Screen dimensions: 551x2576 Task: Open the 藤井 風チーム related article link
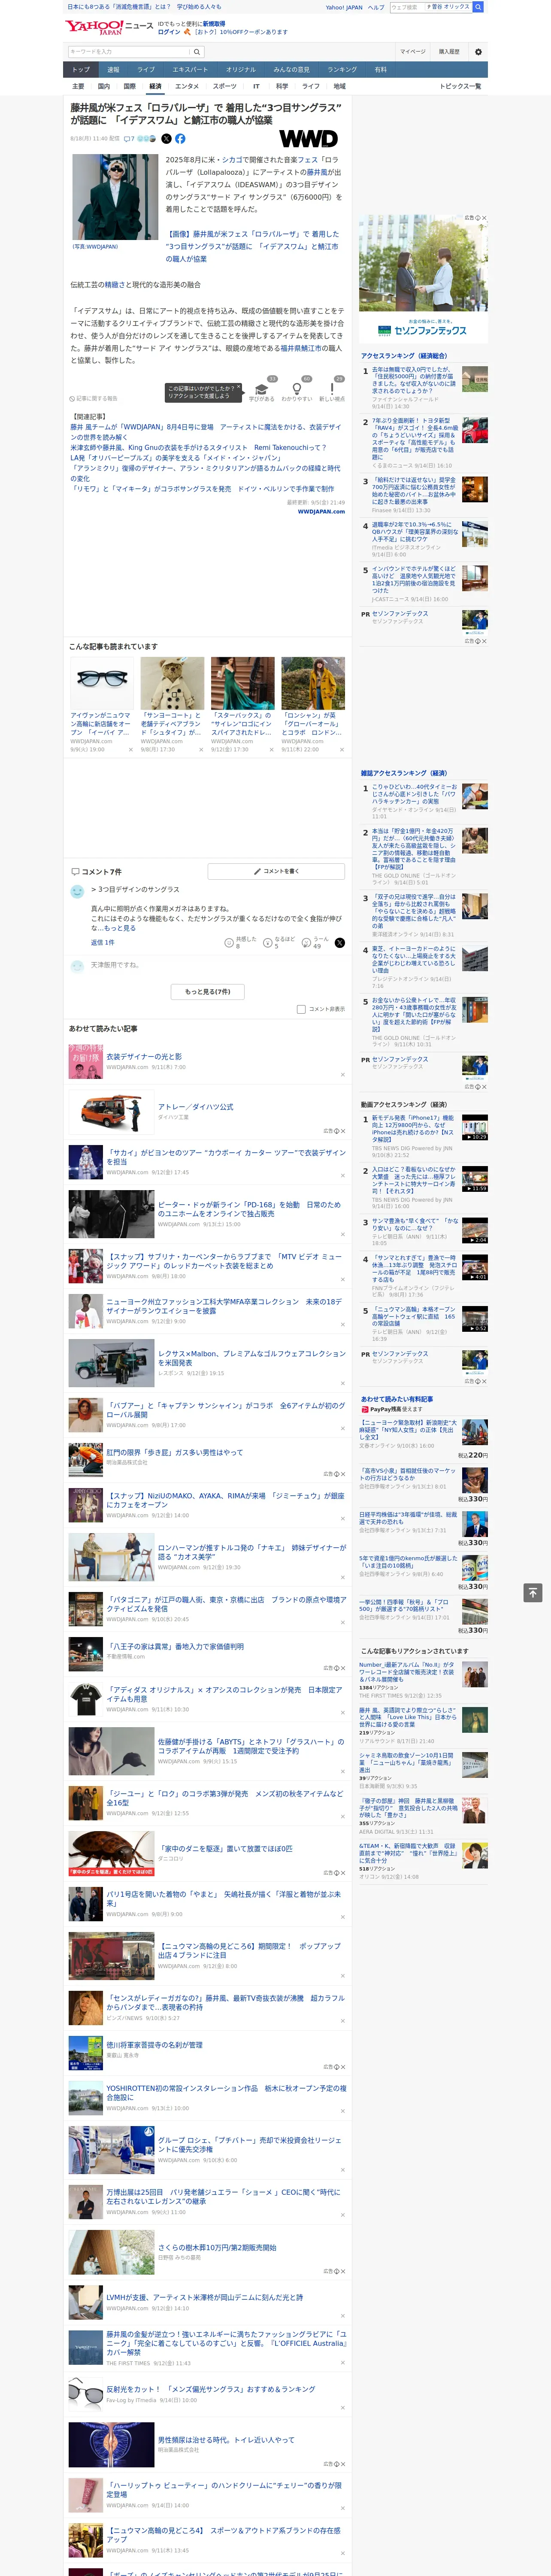(x=205, y=431)
